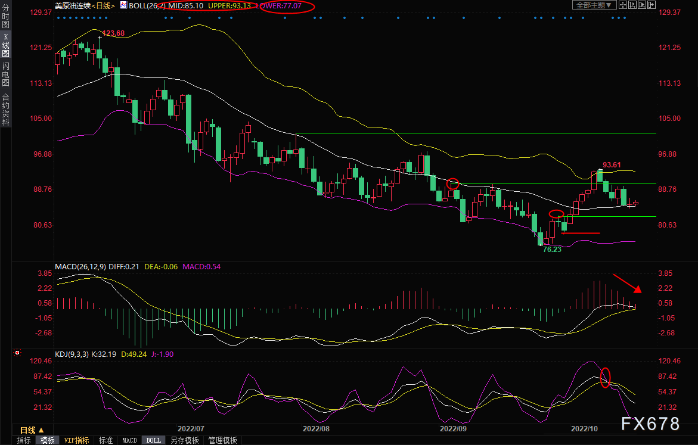Click the 123.68 high price label
698x445 pixels.
(x=113, y=33)
